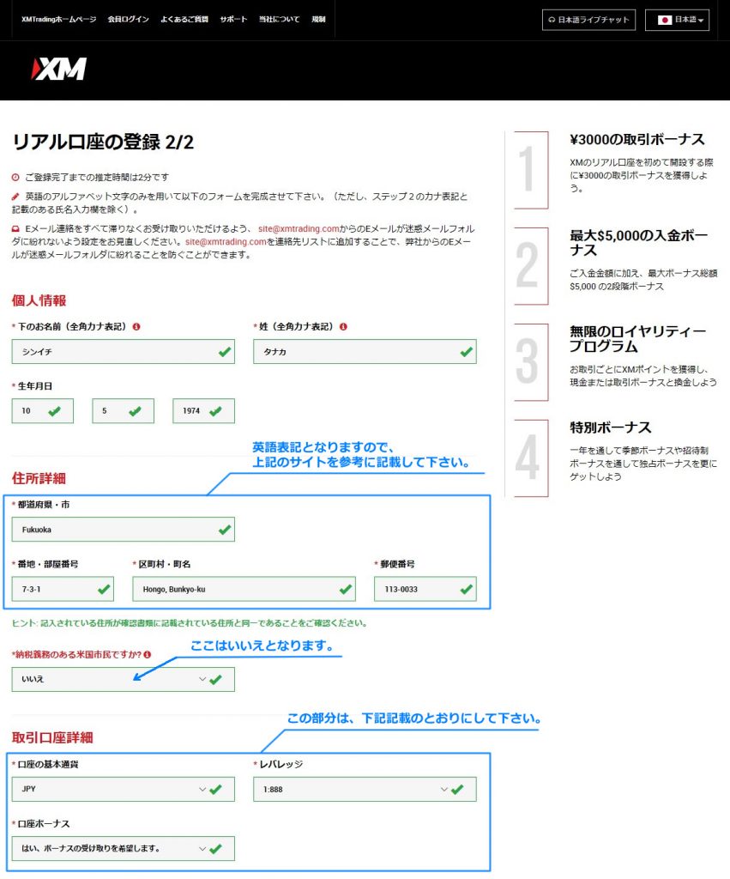This screenshot has height=879, width=730.
Task: Expand the 口座ボーナス dropdown
Action: point(124,849)
